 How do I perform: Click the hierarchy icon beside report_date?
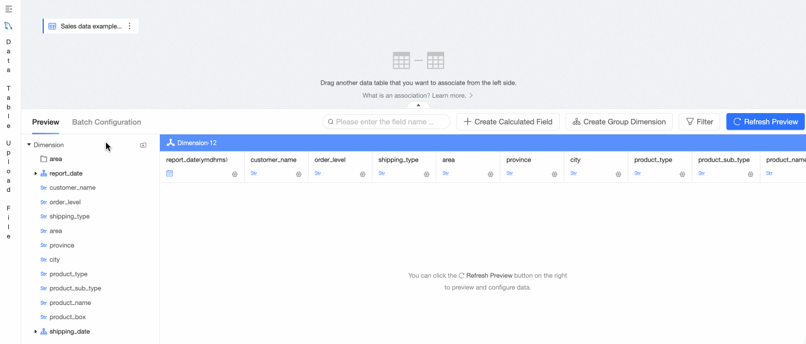click(x=44, y=173)
